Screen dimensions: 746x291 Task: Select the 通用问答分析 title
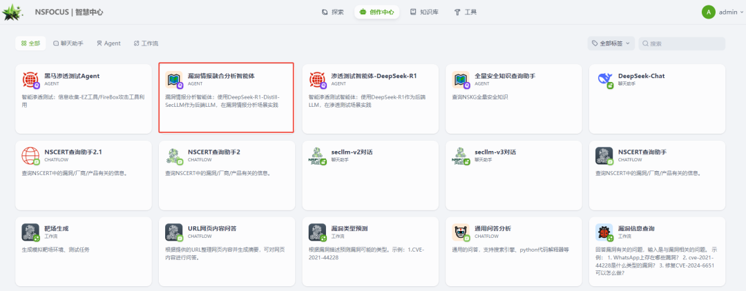[x=493, y=228]
